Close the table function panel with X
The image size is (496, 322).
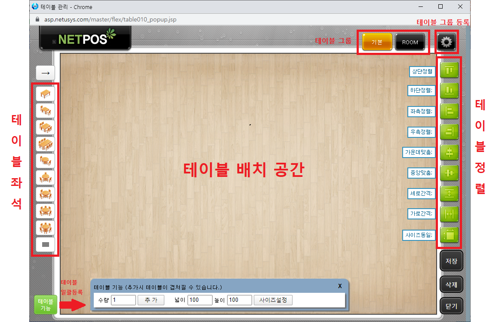pos(339,286)
